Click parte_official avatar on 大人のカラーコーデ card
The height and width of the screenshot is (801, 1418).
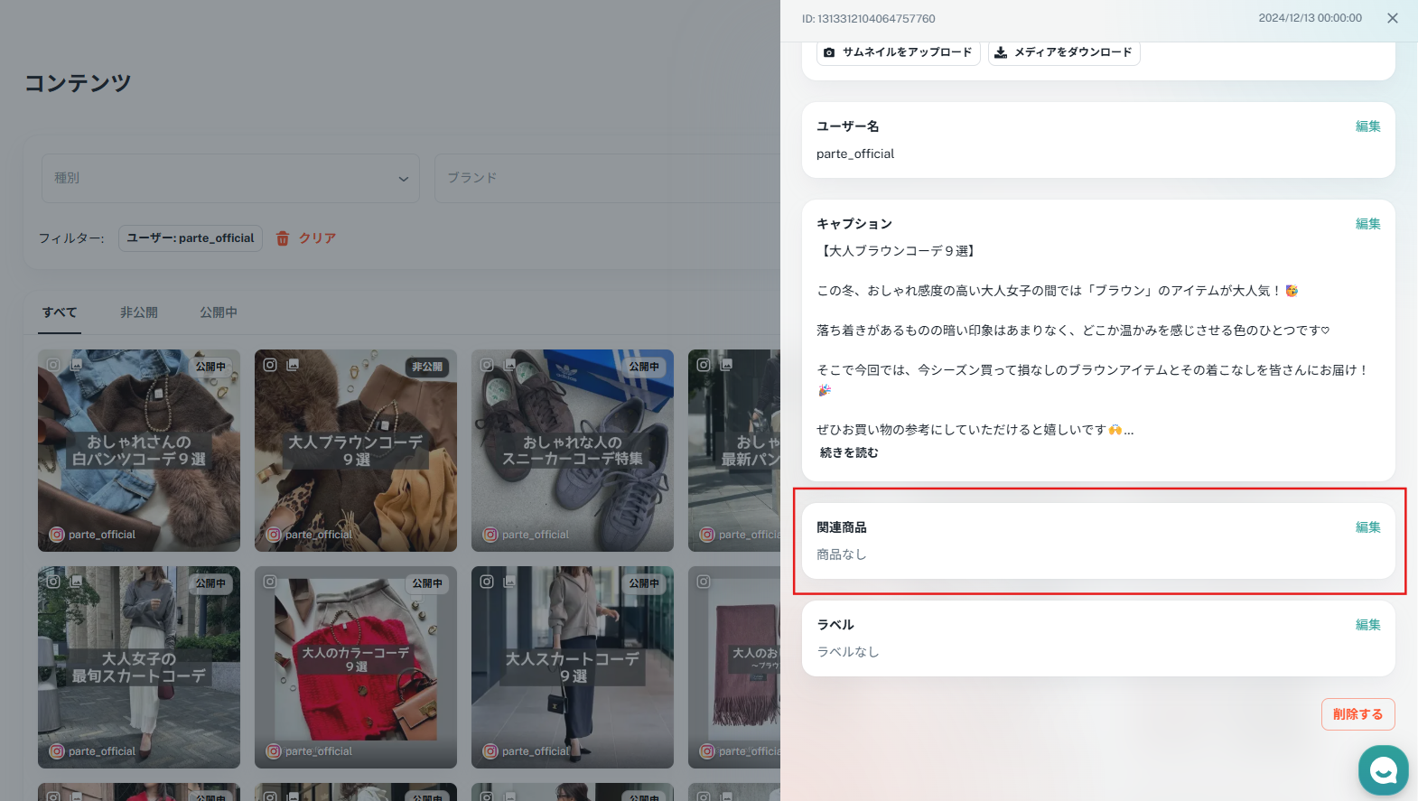click(274, 751)
